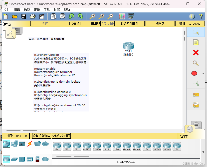Pick the 1941 router device
This screenshot has width=207, height=167.
57,146
